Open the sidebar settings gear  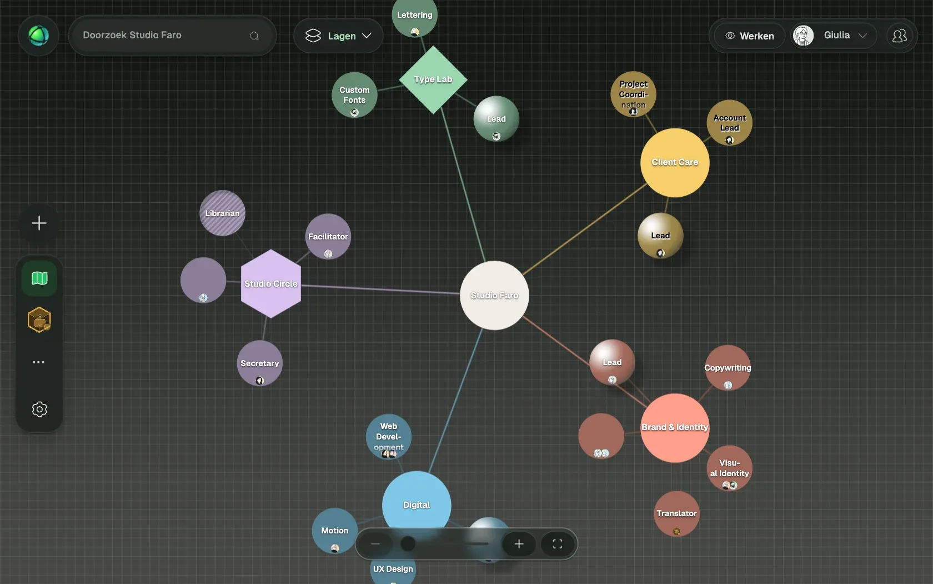(x=39, y=410)
